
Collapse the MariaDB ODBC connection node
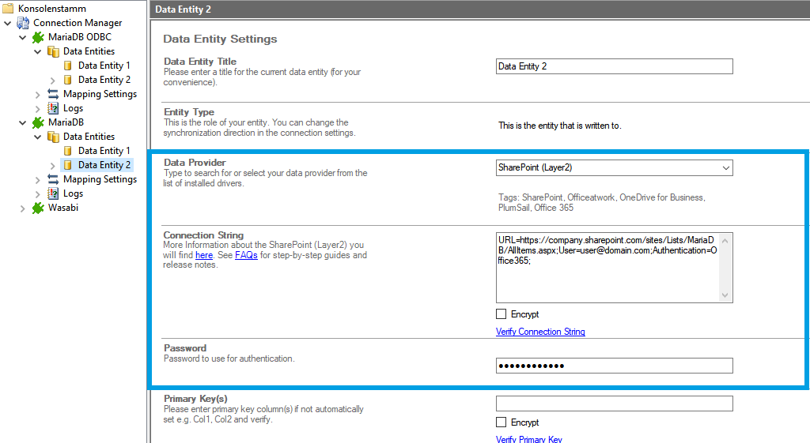(x=22, y=38)
